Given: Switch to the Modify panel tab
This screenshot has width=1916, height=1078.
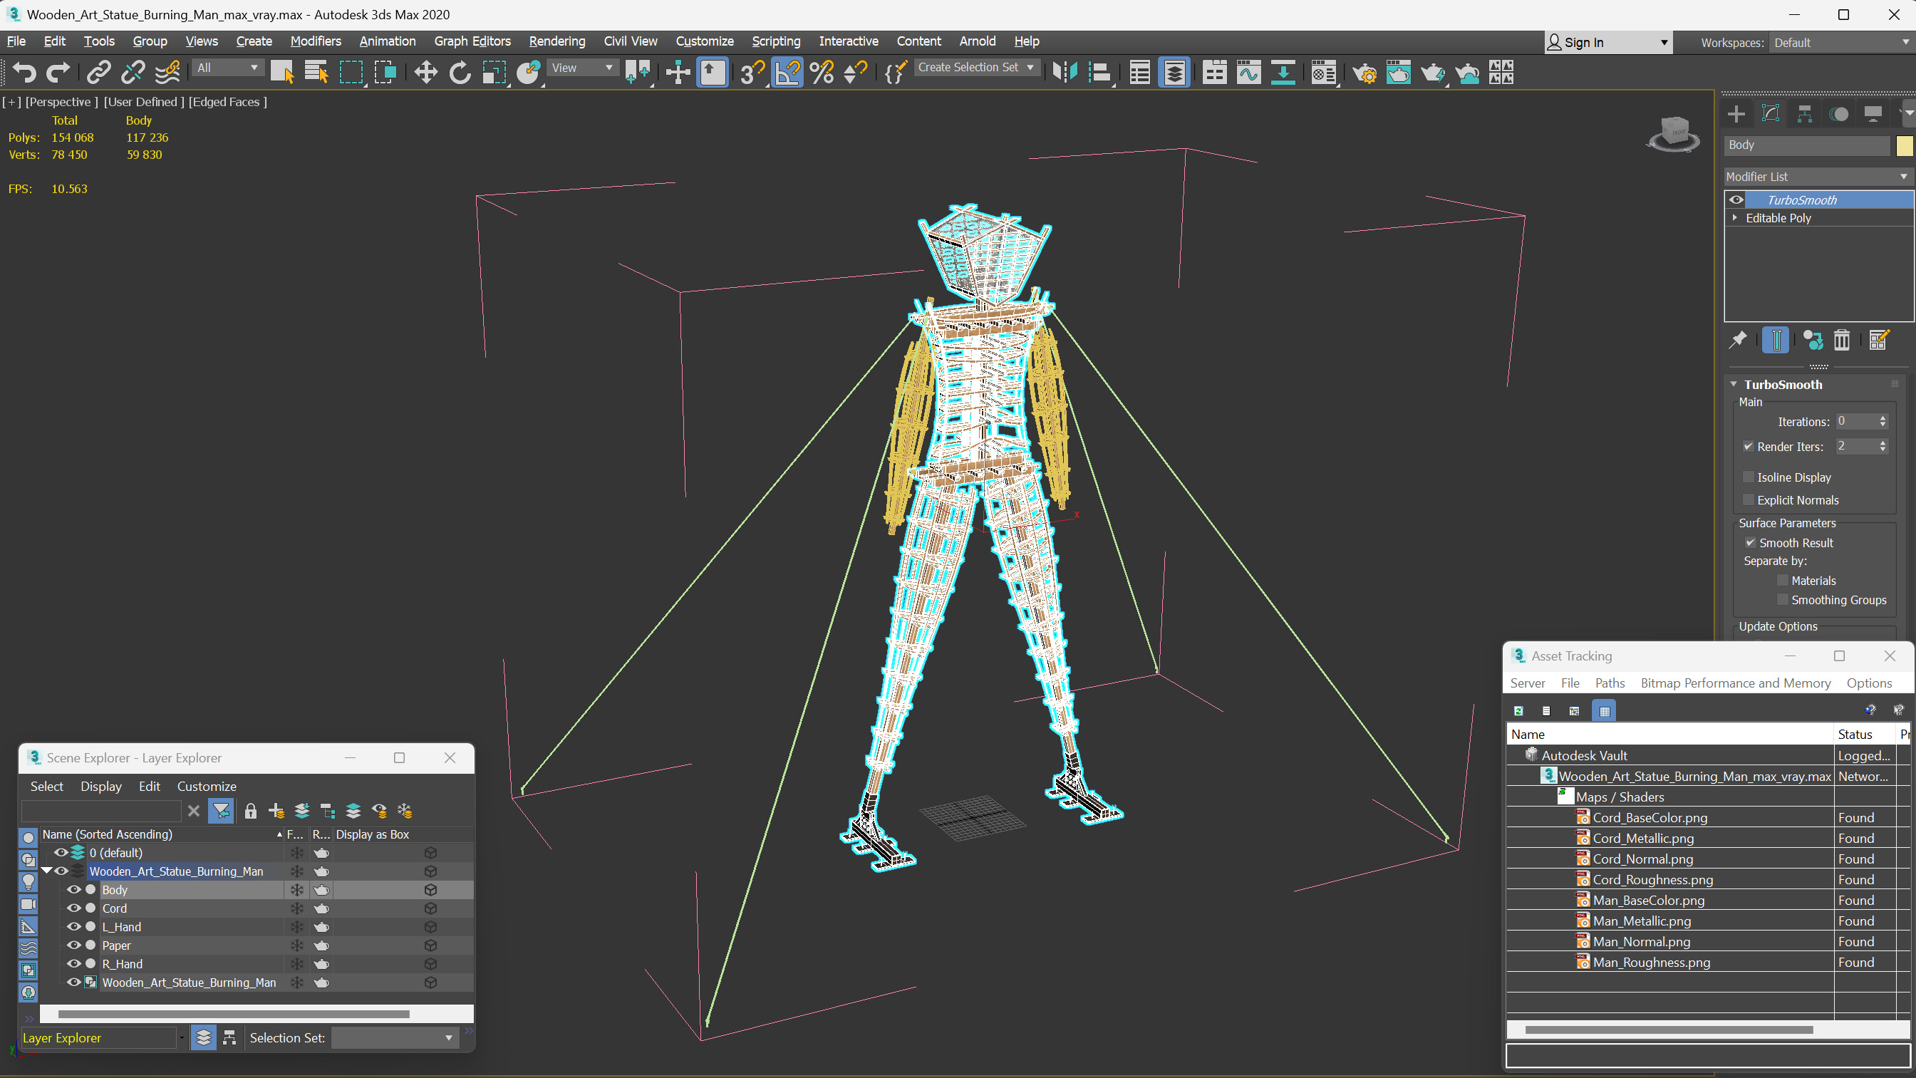Looking at the screenshot, I should pos(1770,114).
